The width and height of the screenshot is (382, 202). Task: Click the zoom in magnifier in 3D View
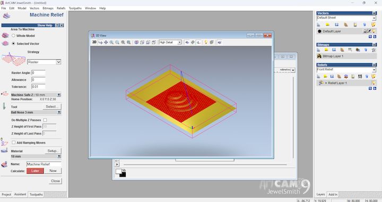coord(111,42)
